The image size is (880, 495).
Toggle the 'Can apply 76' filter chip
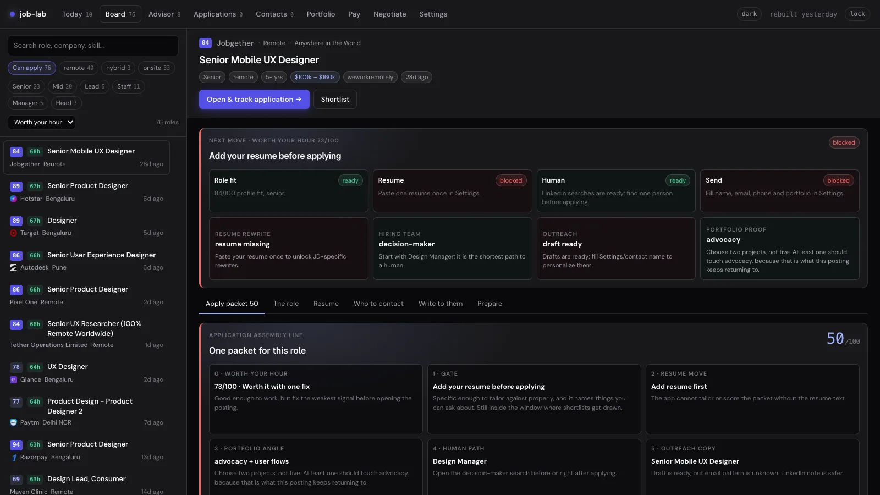pos(32,68)
